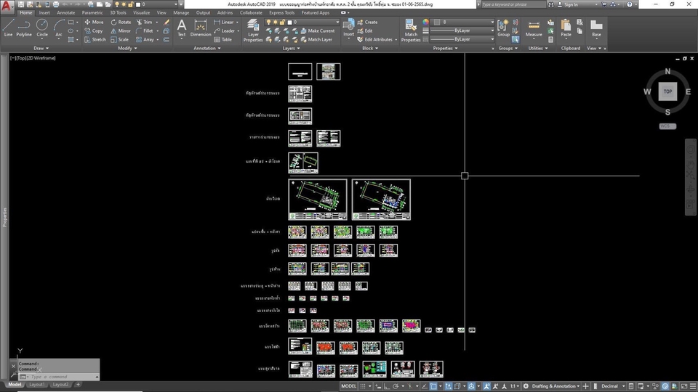The width and height of the screenshot is (698, 392).
Task: Start the Trim command
Action: point(144,22)
